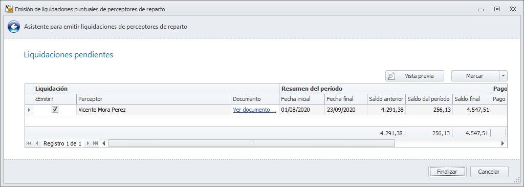Open the Ver documento... link
Viewport: 524px width, 187px height.
tap(254, 110)
